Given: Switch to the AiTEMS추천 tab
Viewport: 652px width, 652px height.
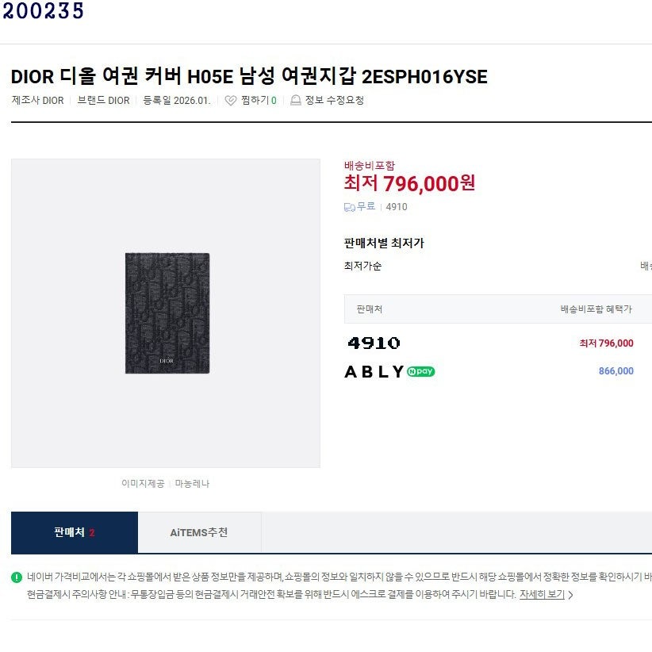Looking at the screenshot, I should [x=199, y=532].
